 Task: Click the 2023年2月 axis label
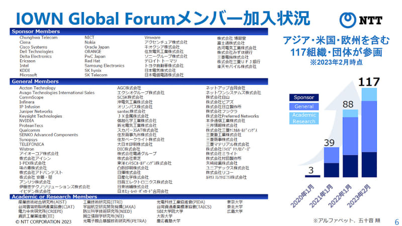tap(359, 195)
